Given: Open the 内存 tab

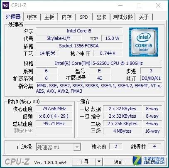Looking at the screenshot, I should (66, 17).
